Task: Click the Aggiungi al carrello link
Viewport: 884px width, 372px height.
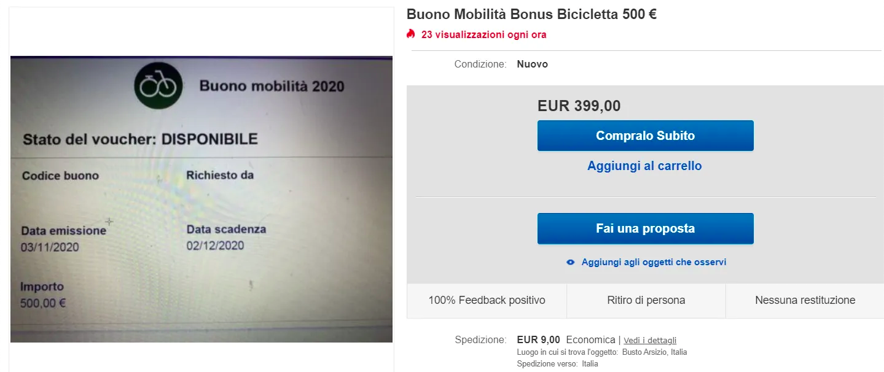Action: (644, 166)
